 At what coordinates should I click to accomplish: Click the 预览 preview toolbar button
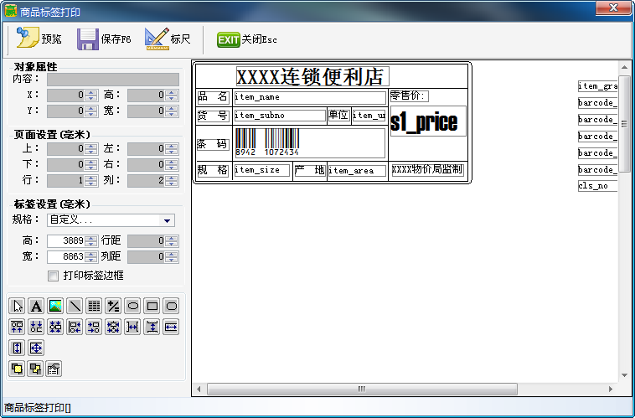(x=37, y=39)
